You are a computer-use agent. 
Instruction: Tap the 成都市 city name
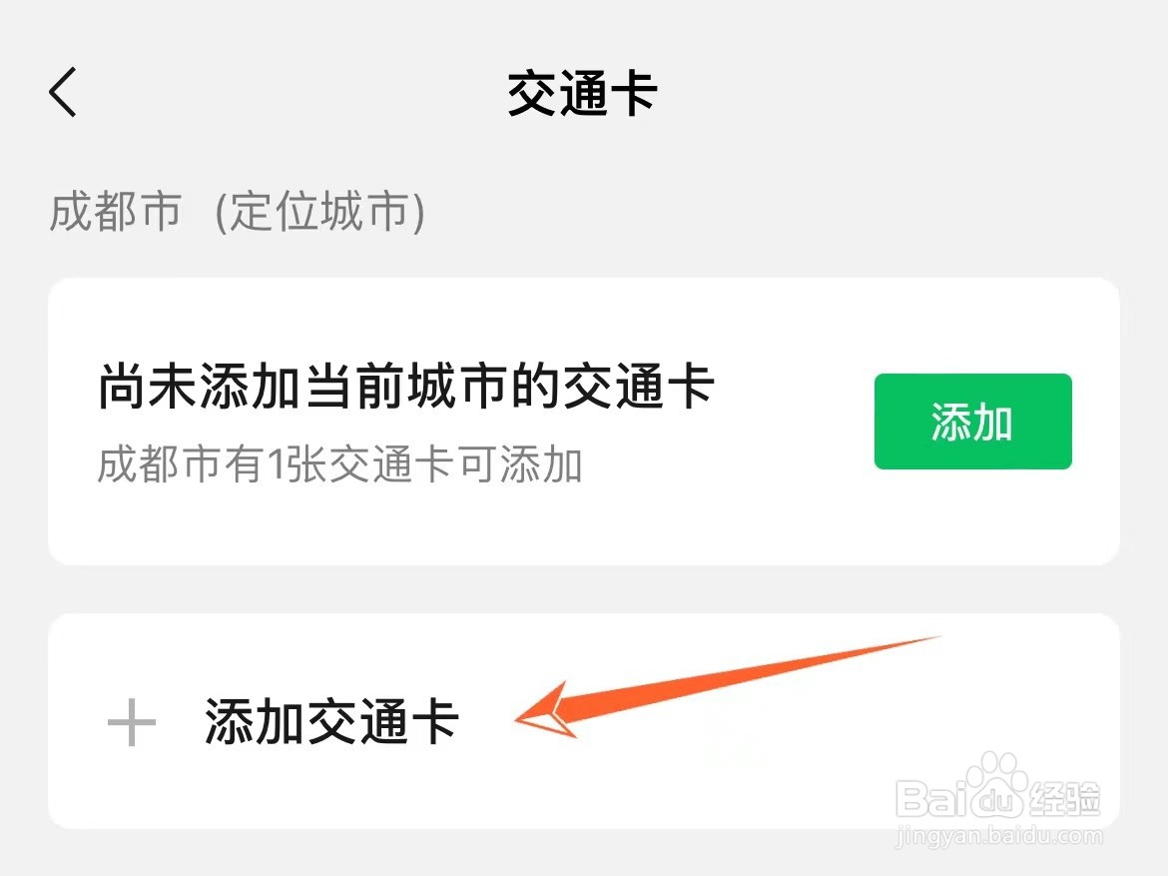click(x=116, y=211)
